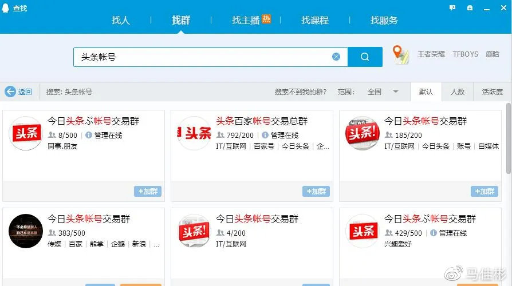Expand the 全国 range dropdown

[x=383, y=92]
